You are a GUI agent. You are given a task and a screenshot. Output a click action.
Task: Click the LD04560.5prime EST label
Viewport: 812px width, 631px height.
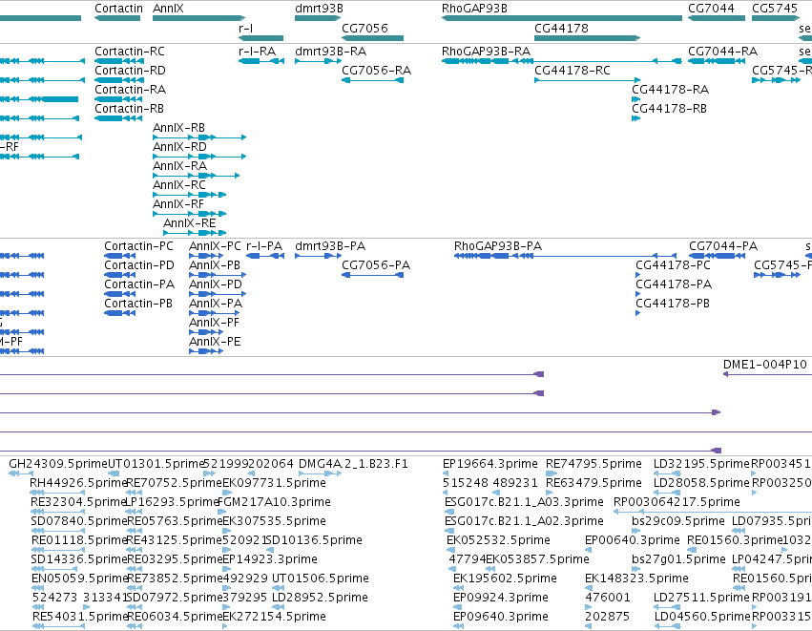coord(702,617)
